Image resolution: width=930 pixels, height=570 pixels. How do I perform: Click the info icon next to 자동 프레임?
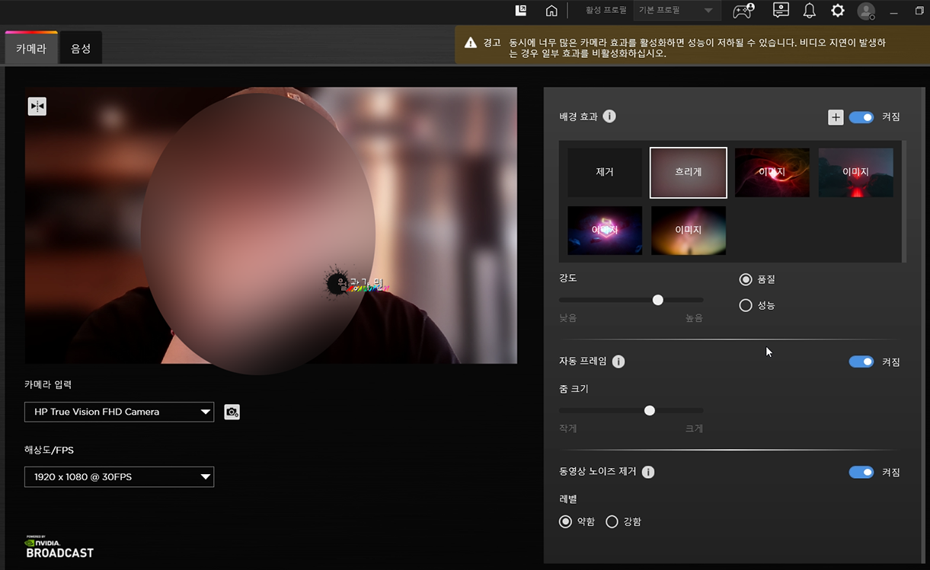point(618,361)
